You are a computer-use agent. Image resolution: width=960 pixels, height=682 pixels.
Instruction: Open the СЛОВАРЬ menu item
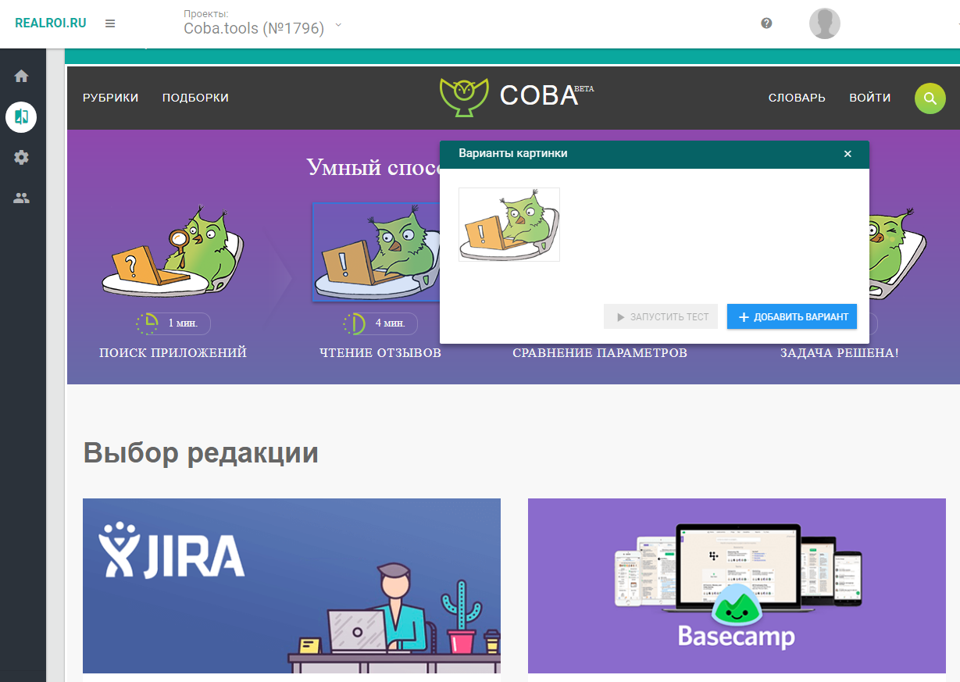click(797, 98)
